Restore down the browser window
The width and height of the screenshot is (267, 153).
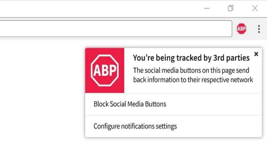(230, 8)
